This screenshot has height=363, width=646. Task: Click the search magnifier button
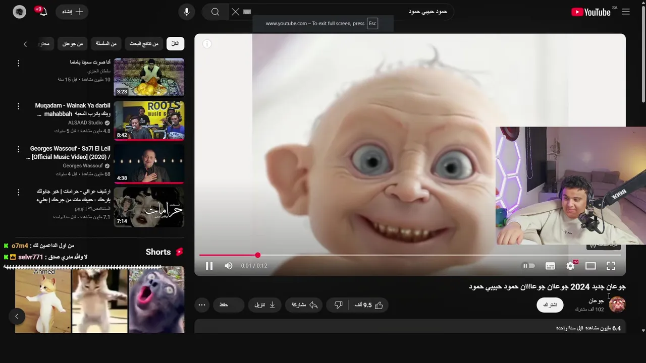tap(215, 12)
